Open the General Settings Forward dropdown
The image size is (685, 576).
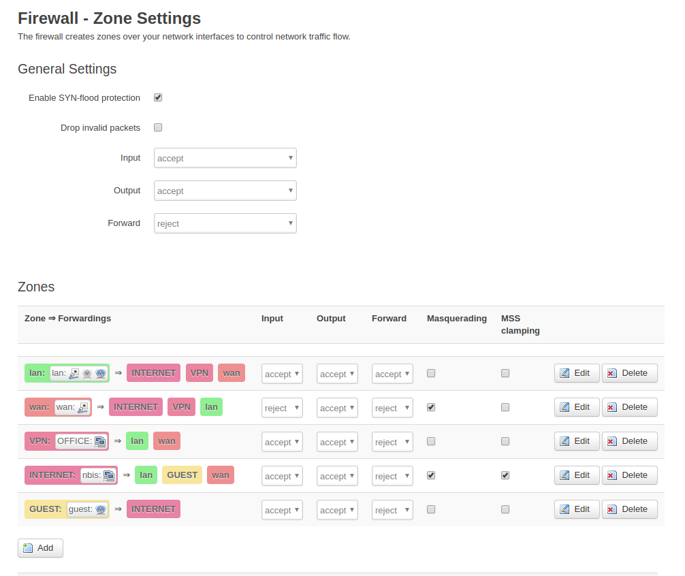(x=225, y=223)
